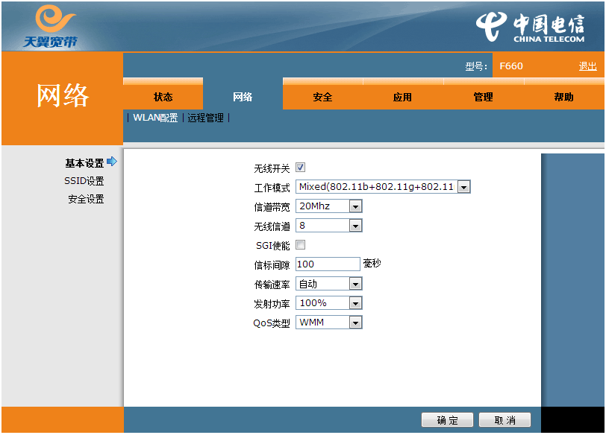The width and height of the screenshot is (606, 435).
Task: Click the blue arrow beside 基本设置
Action: point(113,162)
